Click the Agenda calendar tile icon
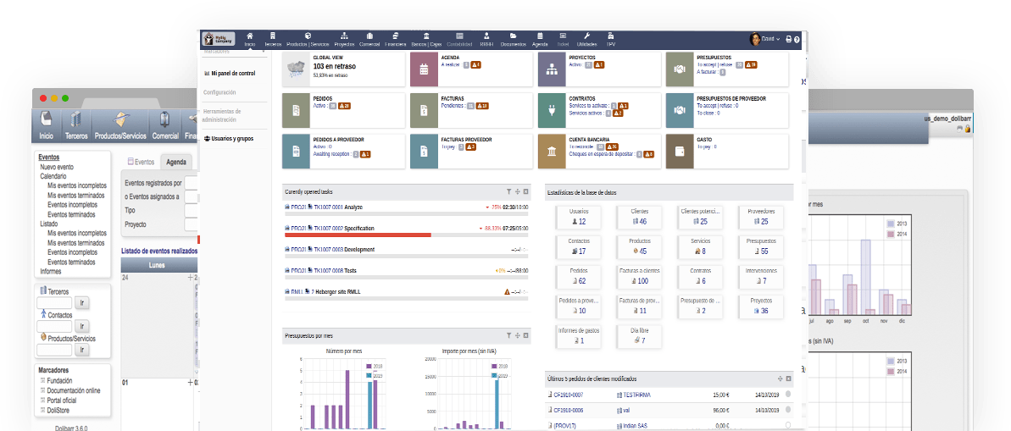1011x431 pixels. tap(424, 70)
